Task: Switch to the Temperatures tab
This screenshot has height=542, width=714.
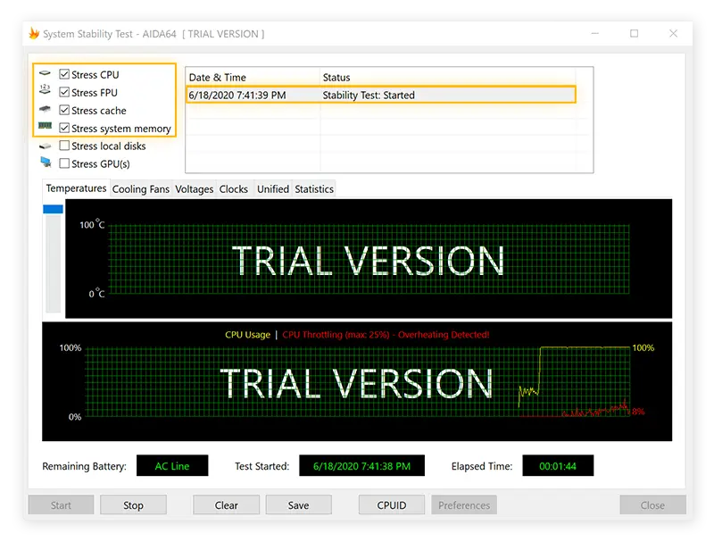Action: 76,188
